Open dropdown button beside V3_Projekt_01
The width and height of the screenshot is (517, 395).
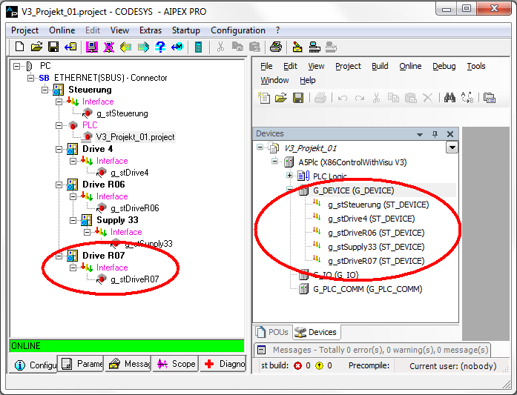452,147
